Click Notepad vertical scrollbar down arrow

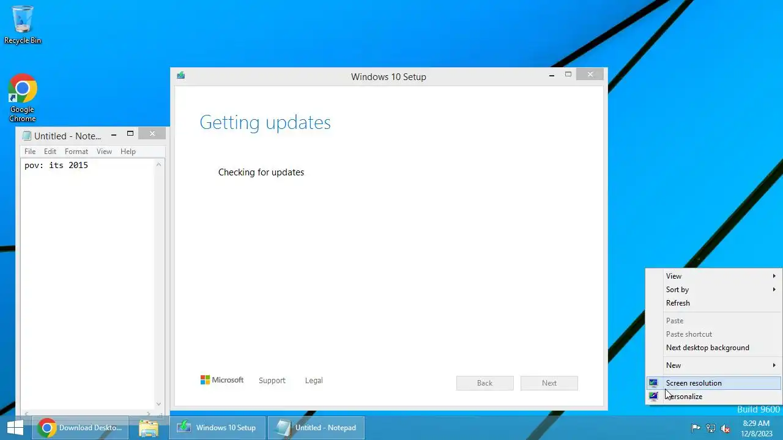[x=159, y=403]
